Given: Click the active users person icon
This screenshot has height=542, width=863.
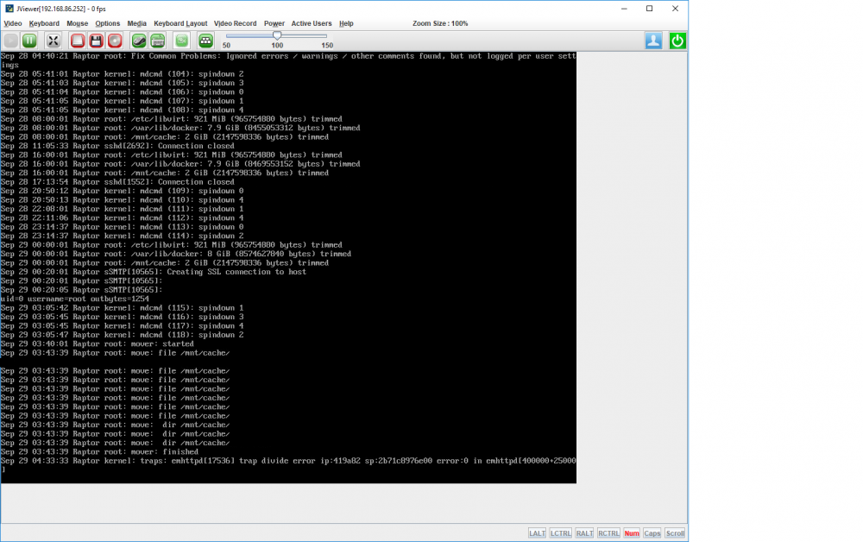Looking at the screenshot, I should 653,41.
